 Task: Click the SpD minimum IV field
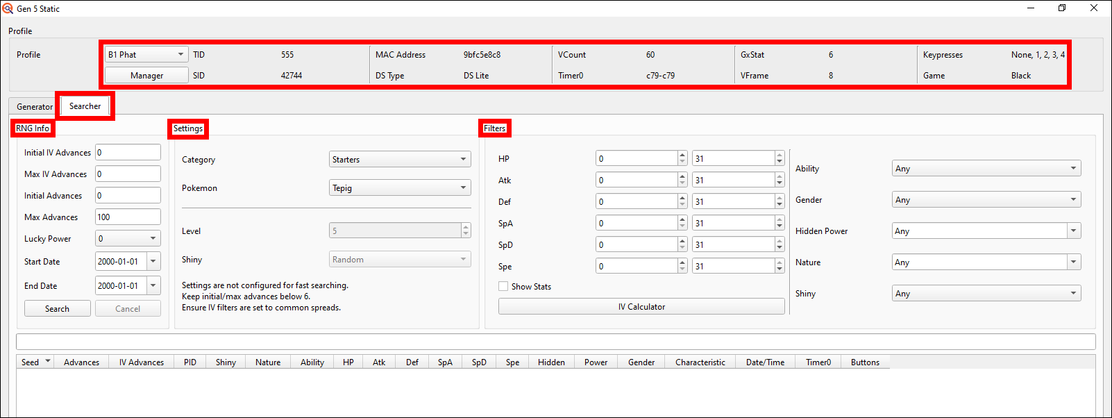(637, 244)
